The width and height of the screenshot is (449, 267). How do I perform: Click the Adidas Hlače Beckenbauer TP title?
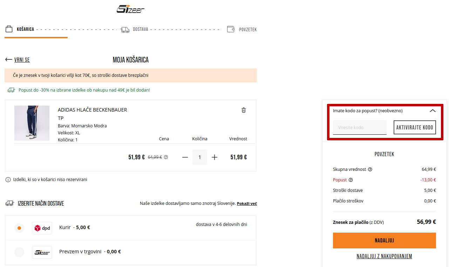coord(92,114)
